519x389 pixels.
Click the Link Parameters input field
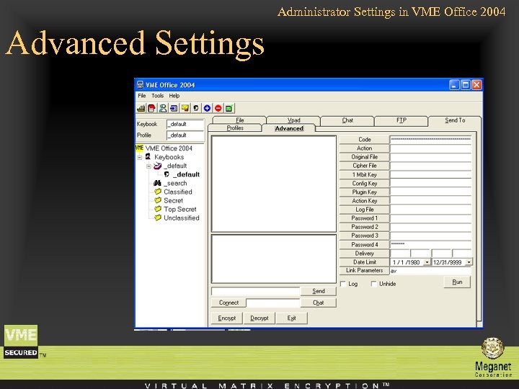pyautogui.click(x=430, y=271)
